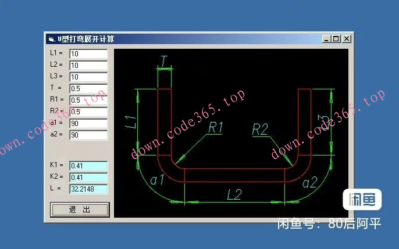
Task: Click the L2 dimension label in diagram
Action: click(234, 195)
